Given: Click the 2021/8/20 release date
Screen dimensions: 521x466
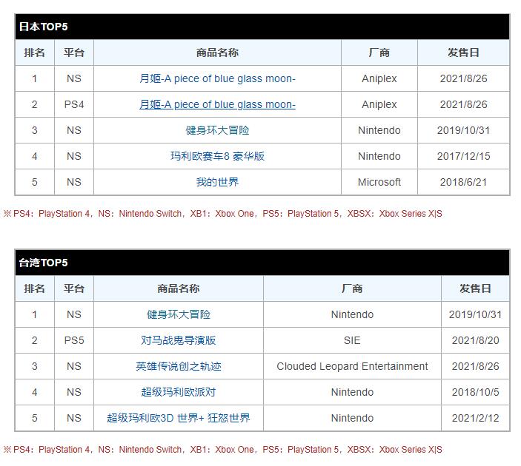Looking at the screenshot, I should 476,340.
